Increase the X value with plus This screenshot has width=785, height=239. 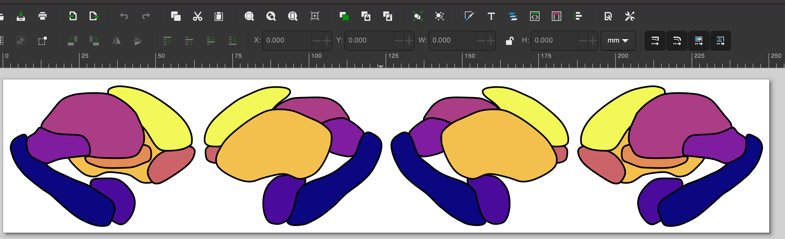click(327, 40)
